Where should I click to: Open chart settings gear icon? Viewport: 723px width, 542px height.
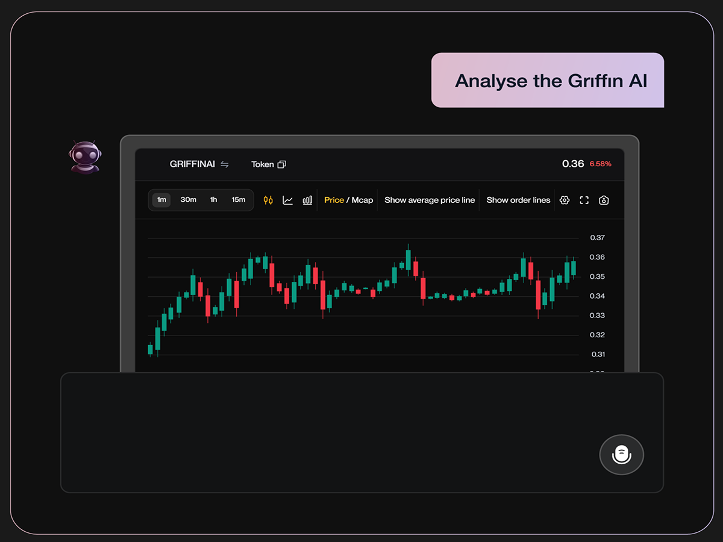point(565,200)
